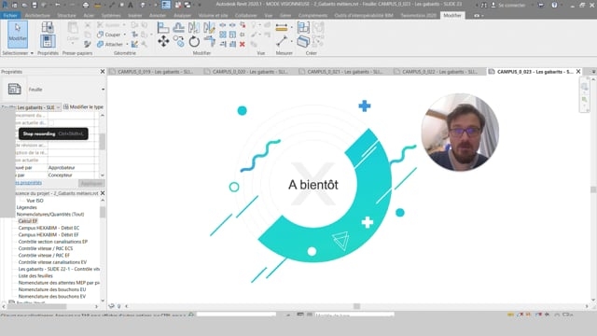Open the ribbon display options dropdown next to Modifier tab
The image size is (597, 336).
[x=479, y=16]
